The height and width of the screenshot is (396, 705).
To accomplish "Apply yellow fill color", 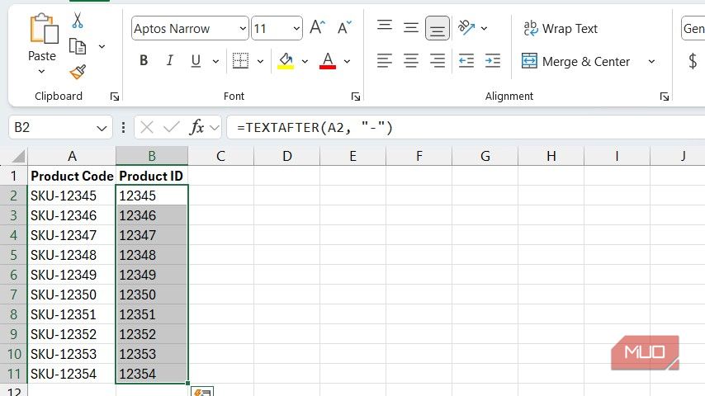I will pyautogui.click(x=286, y=61).
